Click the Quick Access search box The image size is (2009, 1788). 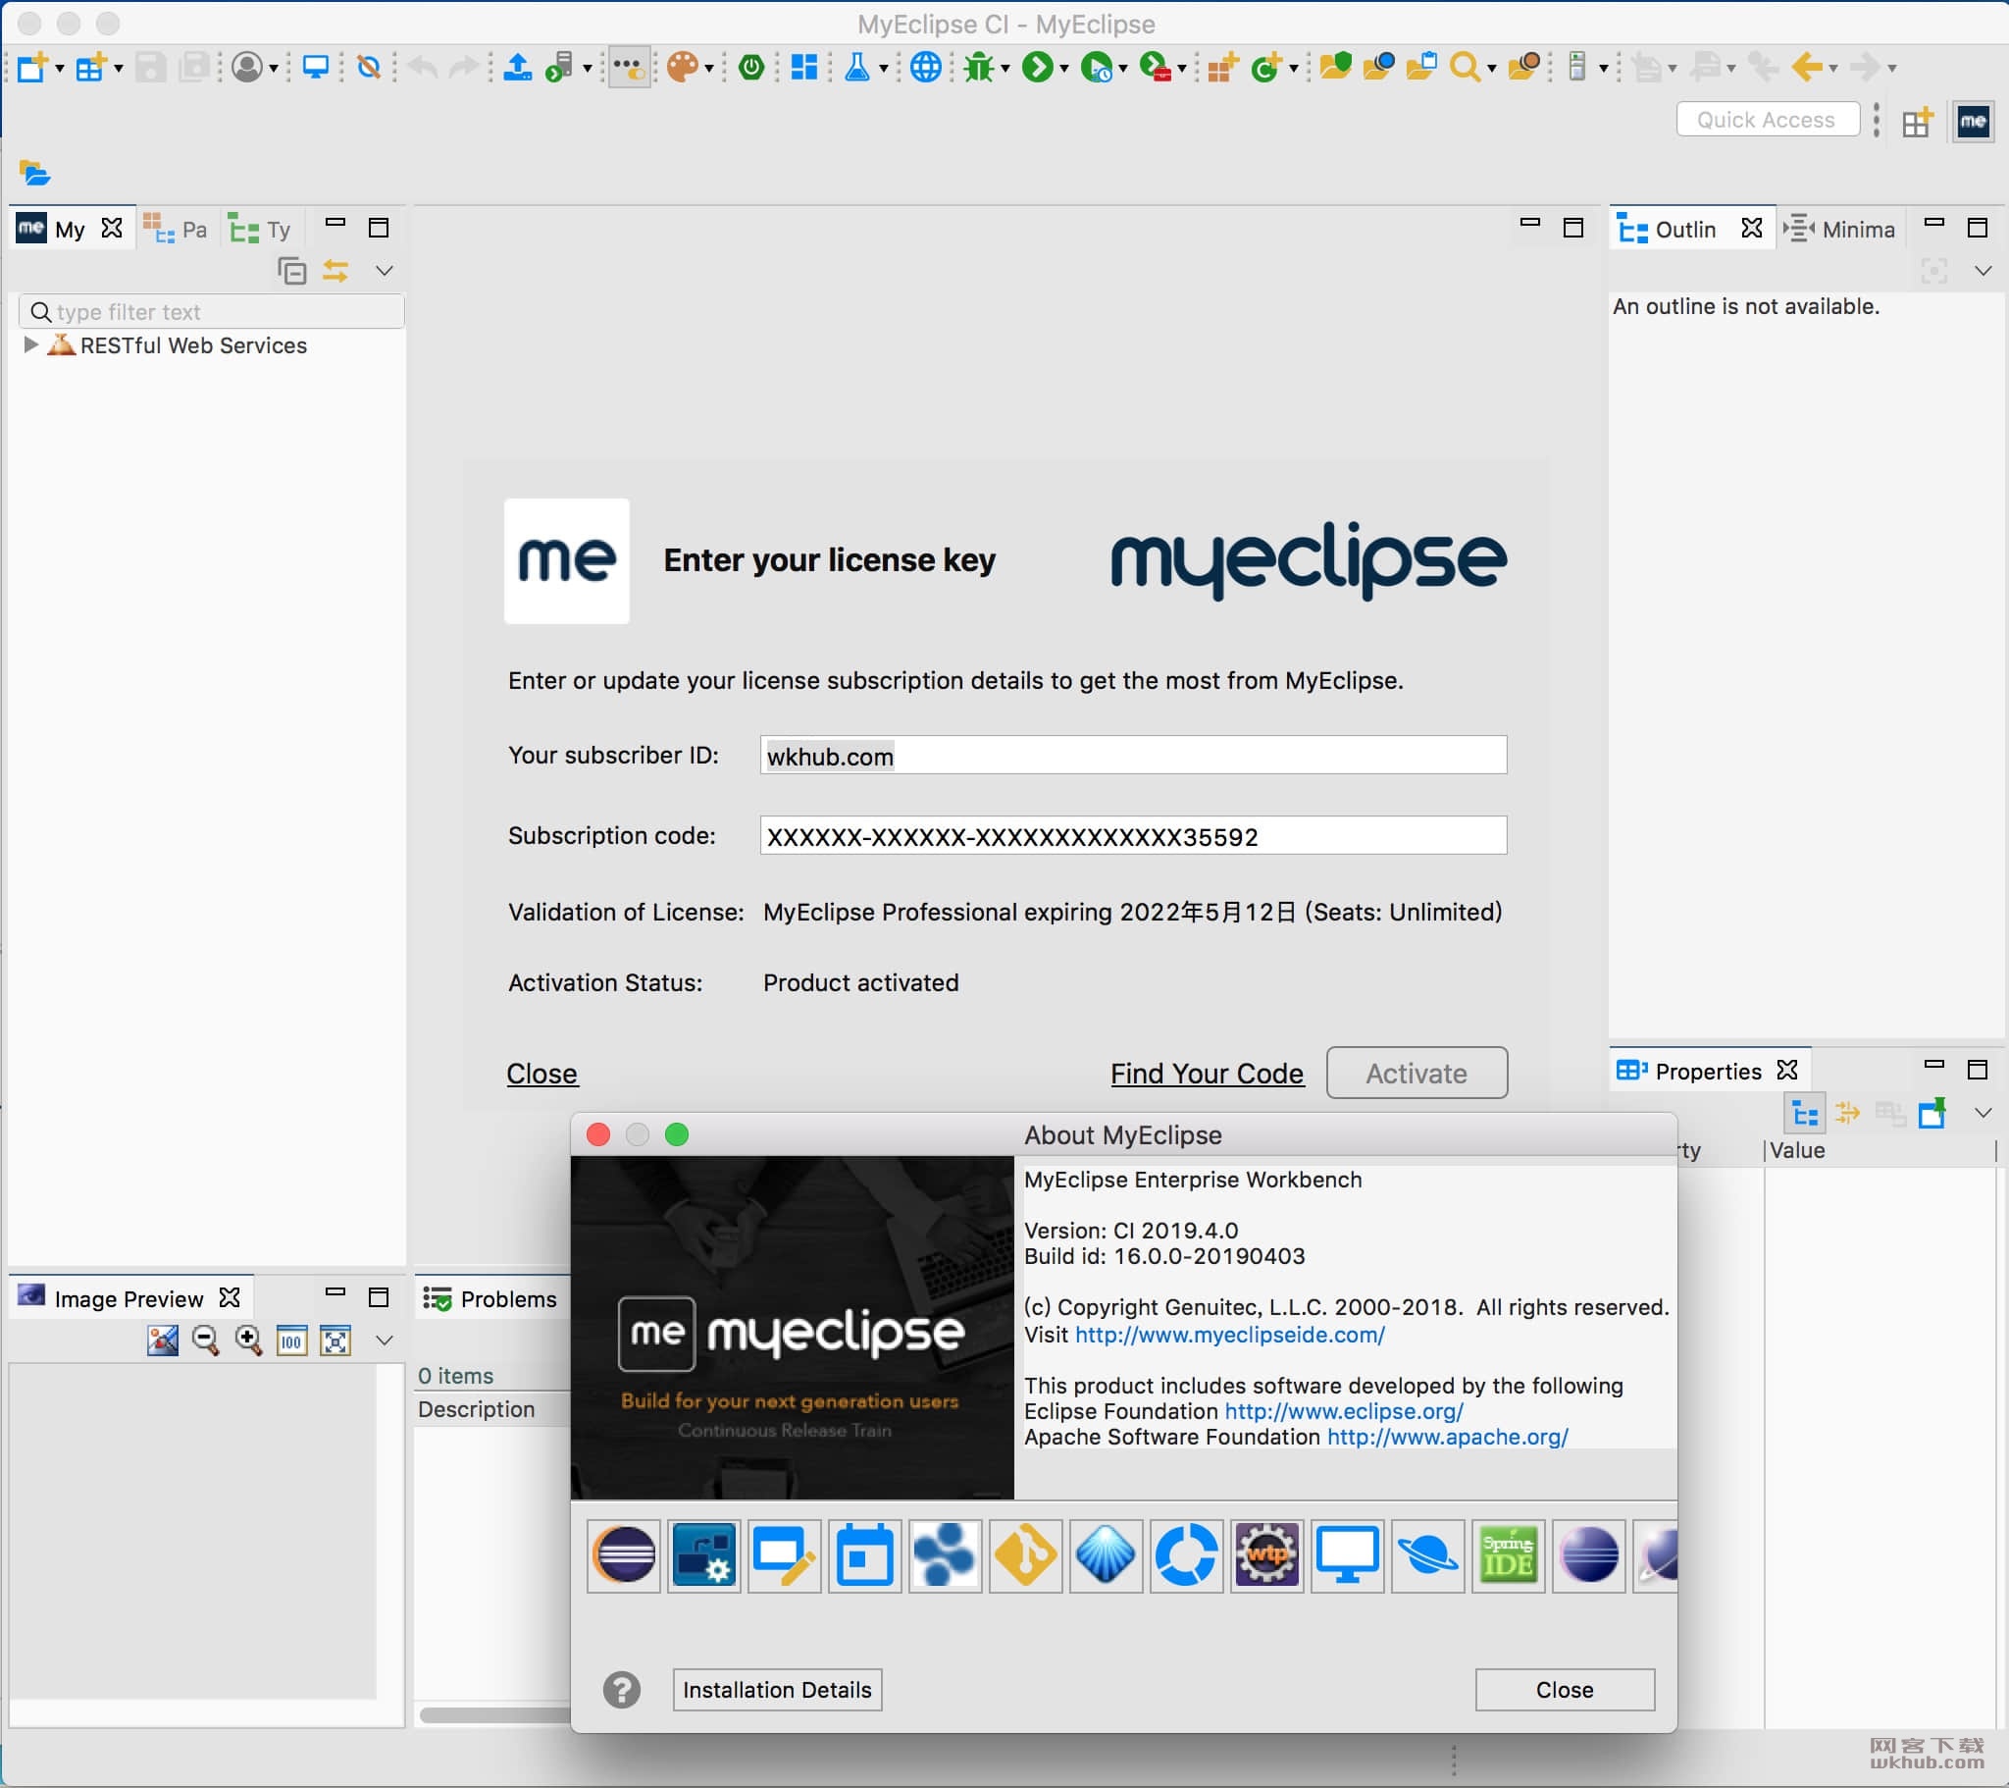coord(1768,119)
